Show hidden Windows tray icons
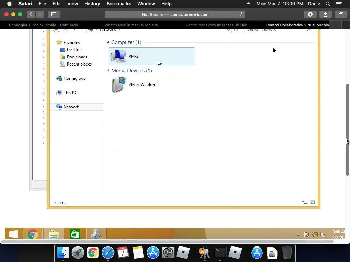The width and height of the screenshot is (350, 262). coord(298,235)
